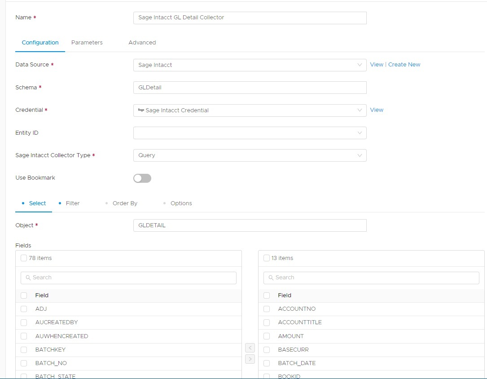Go to the Filter sub-tab
This screenshot has height=379, width=487.
[72, 203]
